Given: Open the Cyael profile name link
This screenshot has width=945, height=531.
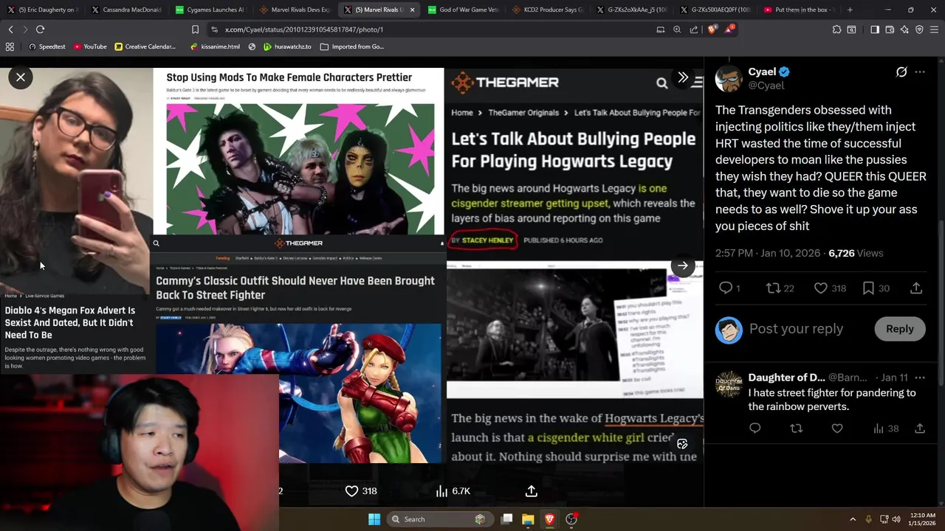Looking at the screenshot, I should tap(762, 72).
